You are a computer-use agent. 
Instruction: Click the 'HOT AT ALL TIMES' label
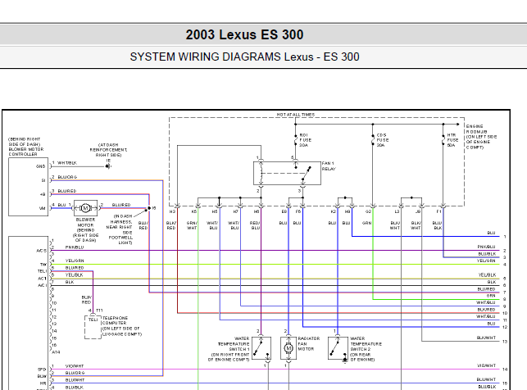click(x=295, y=115)
